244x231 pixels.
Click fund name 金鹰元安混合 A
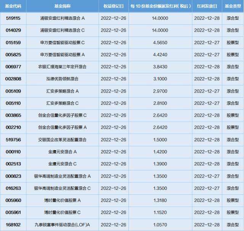pos(63,152)
